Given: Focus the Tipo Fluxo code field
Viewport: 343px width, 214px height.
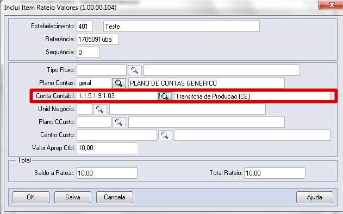Looking at the screenshot, I should pyautogui.click(x=102, y=70).
